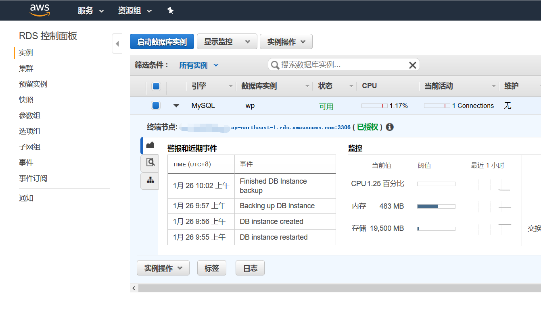Click the 存储 last-hour sparkline chart
The height and width of the screenshot is (321, 541).
495,229
